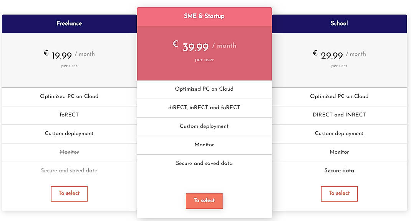Click the Freelance plan header
Screen dimensions: 411x221
click(69, 23)
